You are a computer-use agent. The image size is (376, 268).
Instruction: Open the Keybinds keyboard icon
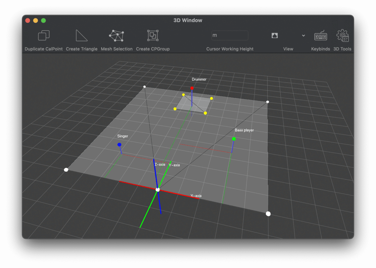(x=320, y=36)
